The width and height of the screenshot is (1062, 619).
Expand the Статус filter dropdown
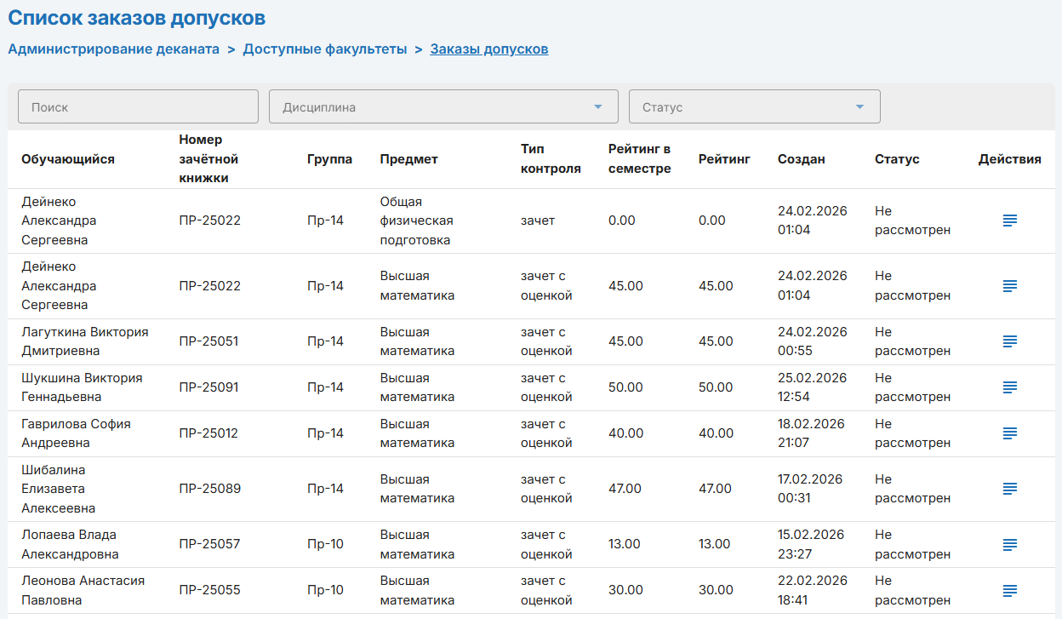[753, 107]
